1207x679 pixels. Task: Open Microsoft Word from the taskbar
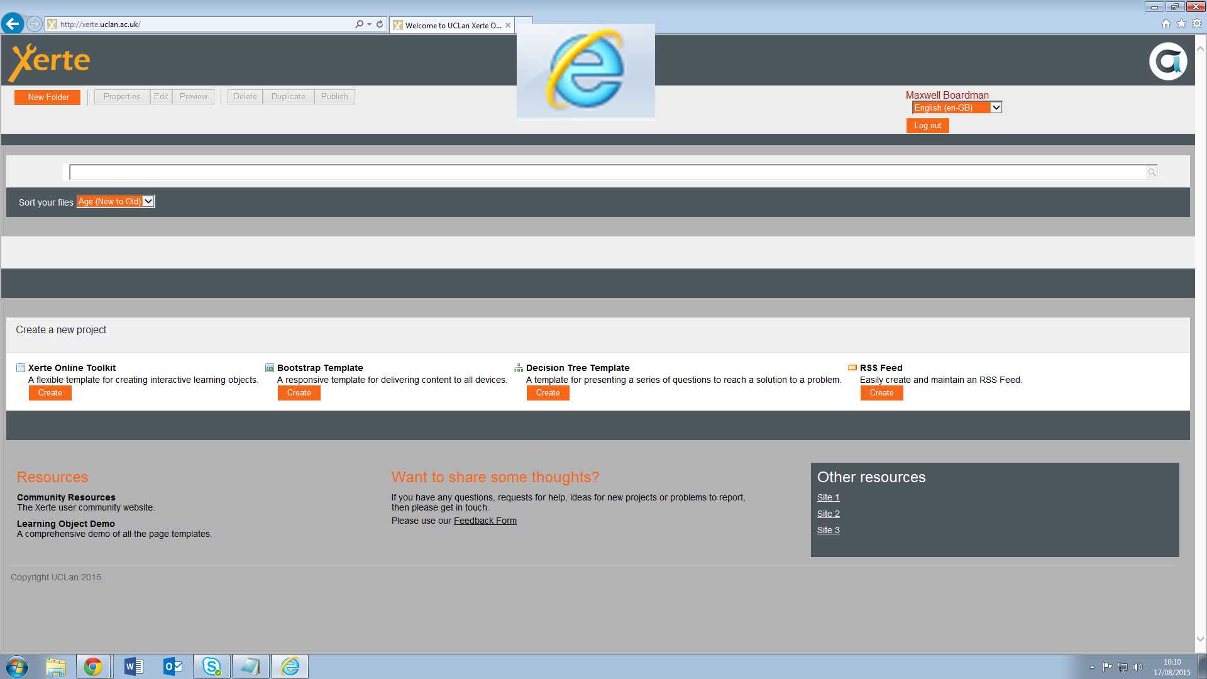coord(133,666)
